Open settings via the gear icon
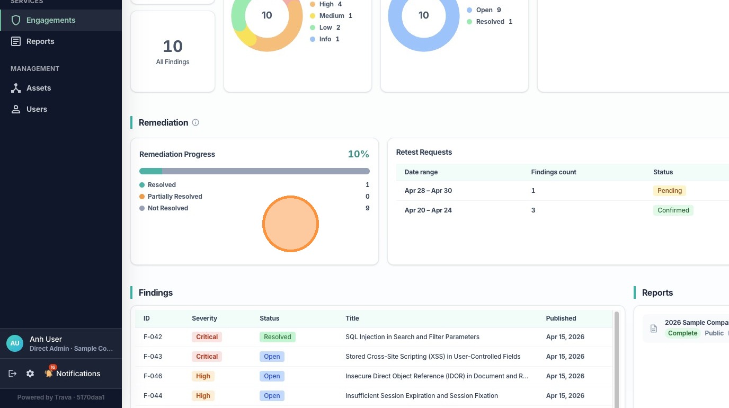This screenshot has height=408, width=729. [30, 374]
